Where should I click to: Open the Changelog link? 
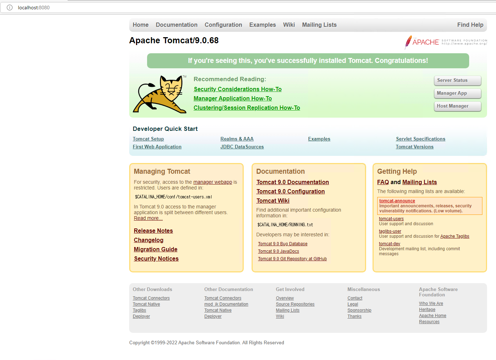point(149,240)
